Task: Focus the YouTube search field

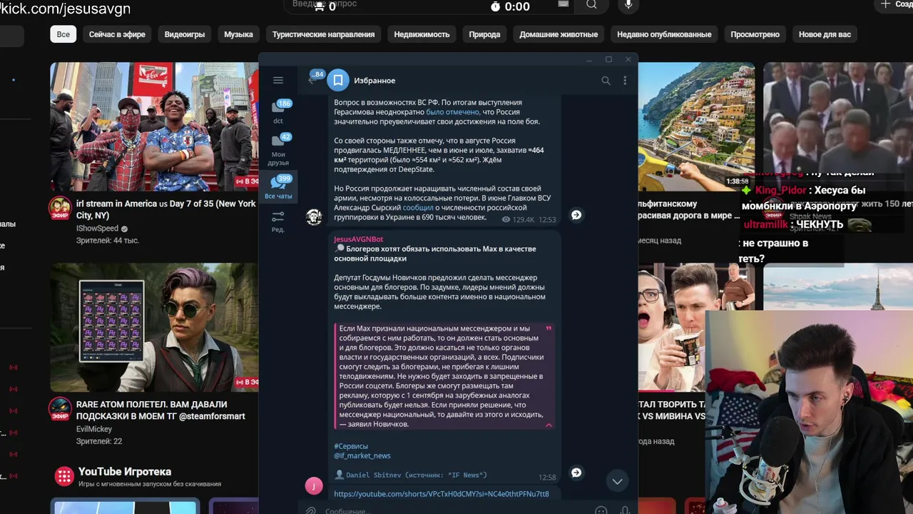Action: point(430,5)
